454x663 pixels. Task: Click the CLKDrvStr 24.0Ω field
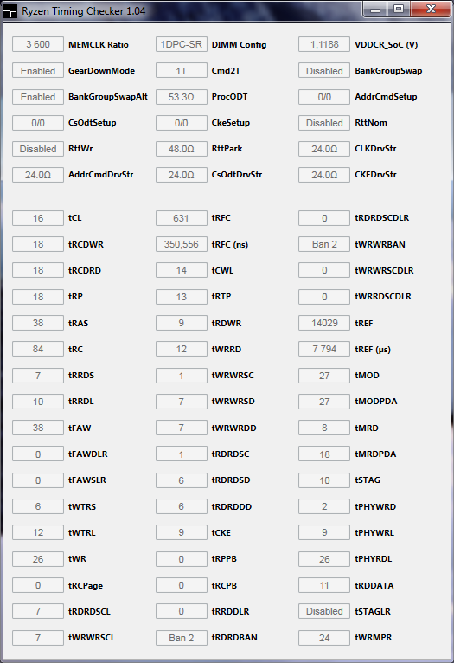point(324,149)
